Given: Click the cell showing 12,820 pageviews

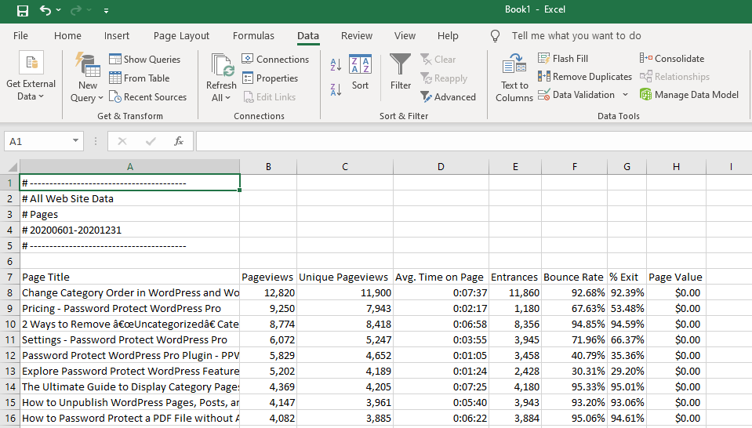Looking at the screenshot, I should click(268, 293).
